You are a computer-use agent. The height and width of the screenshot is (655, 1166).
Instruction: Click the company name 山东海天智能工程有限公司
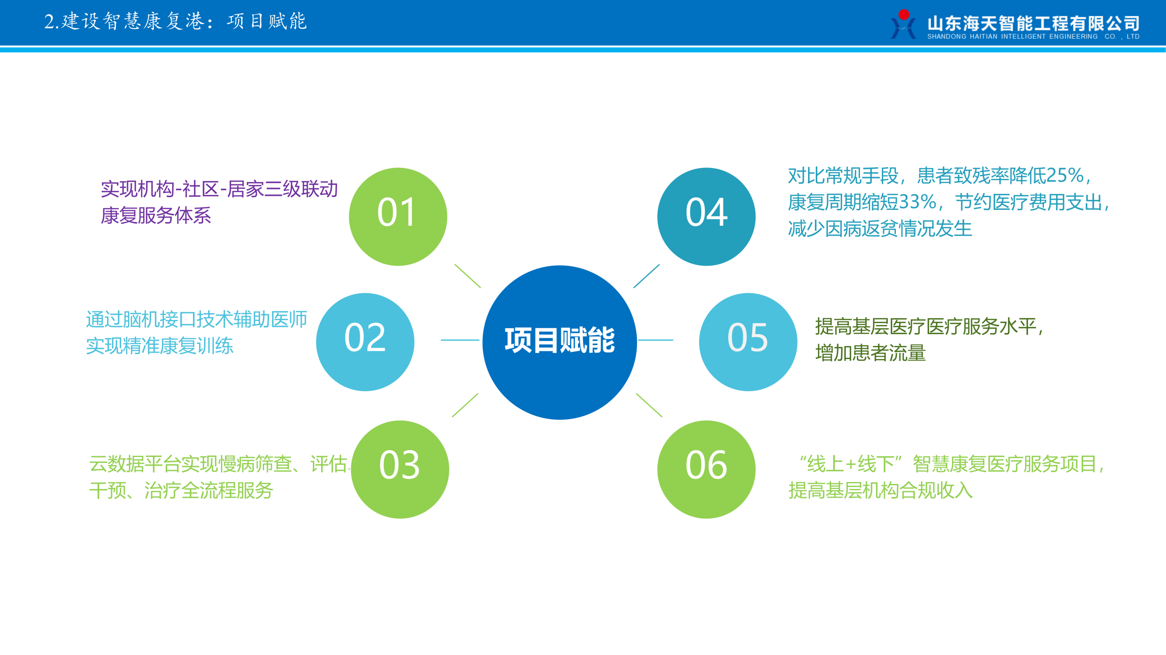point(1033,23)
